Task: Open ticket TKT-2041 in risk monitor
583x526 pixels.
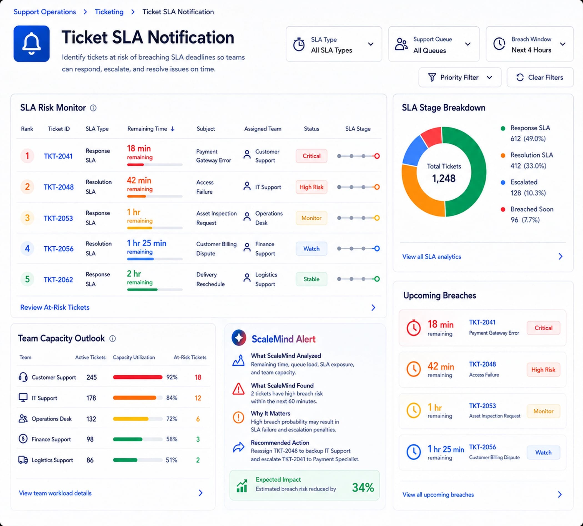Action: tap(58, 156)
